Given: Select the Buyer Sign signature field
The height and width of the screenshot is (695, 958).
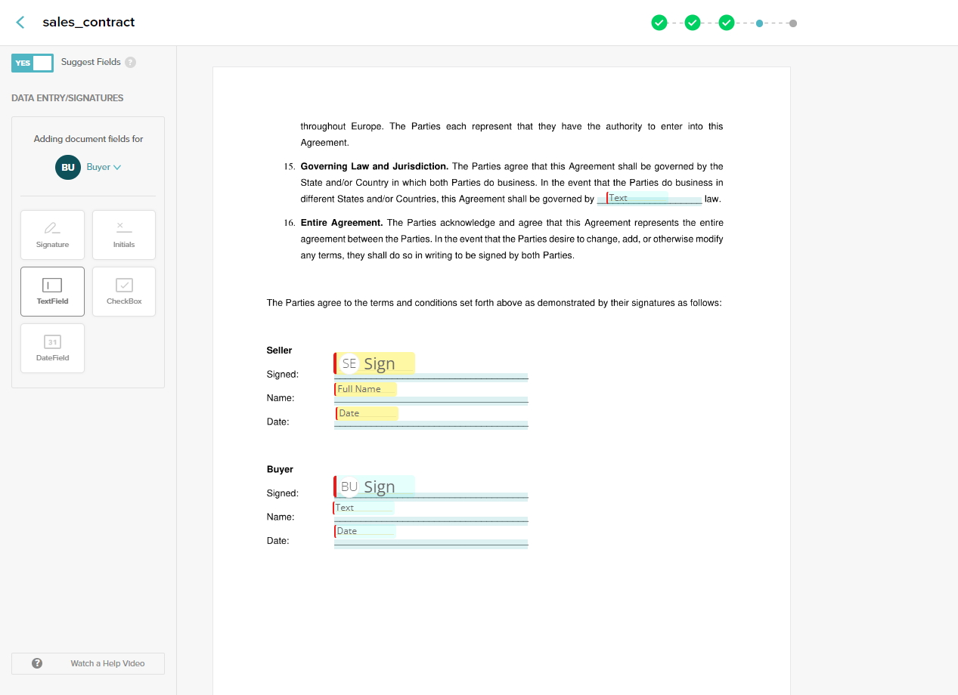Looking at the screenshot, I should [375, 486].
